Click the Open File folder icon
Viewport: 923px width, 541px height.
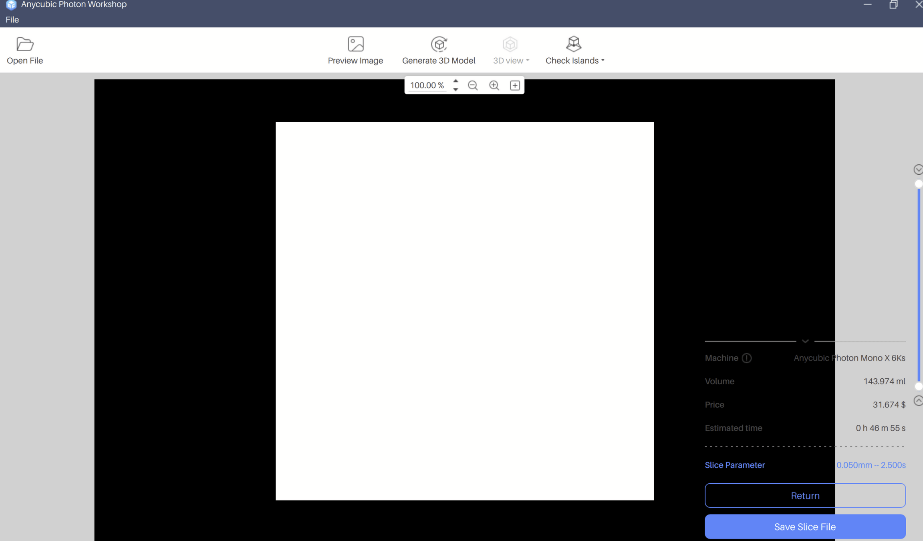pos(25,44)
